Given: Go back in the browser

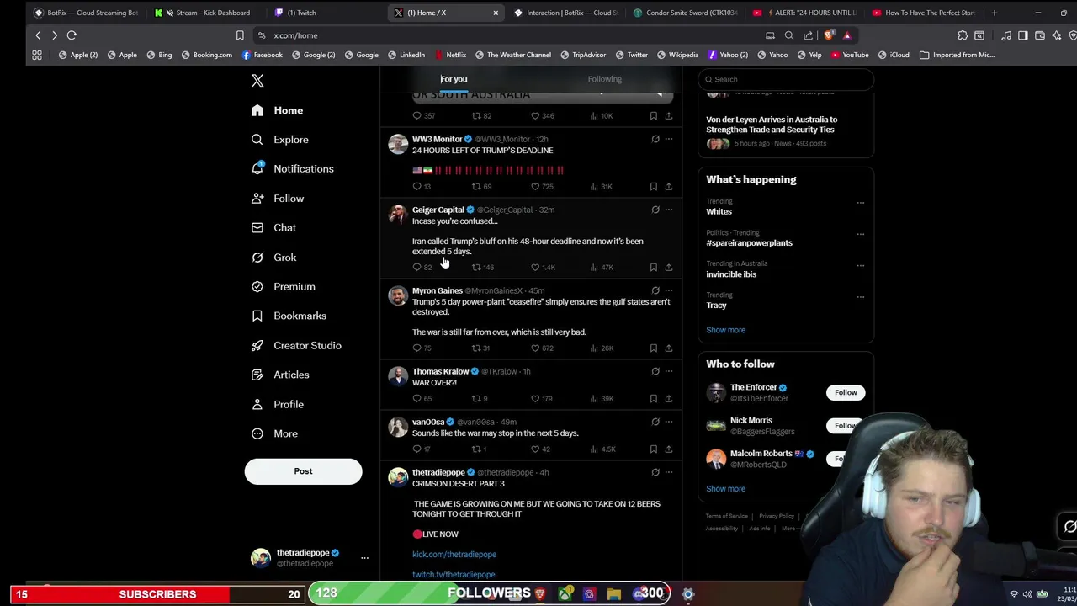Looking at the screenshot, I should 38,35.
